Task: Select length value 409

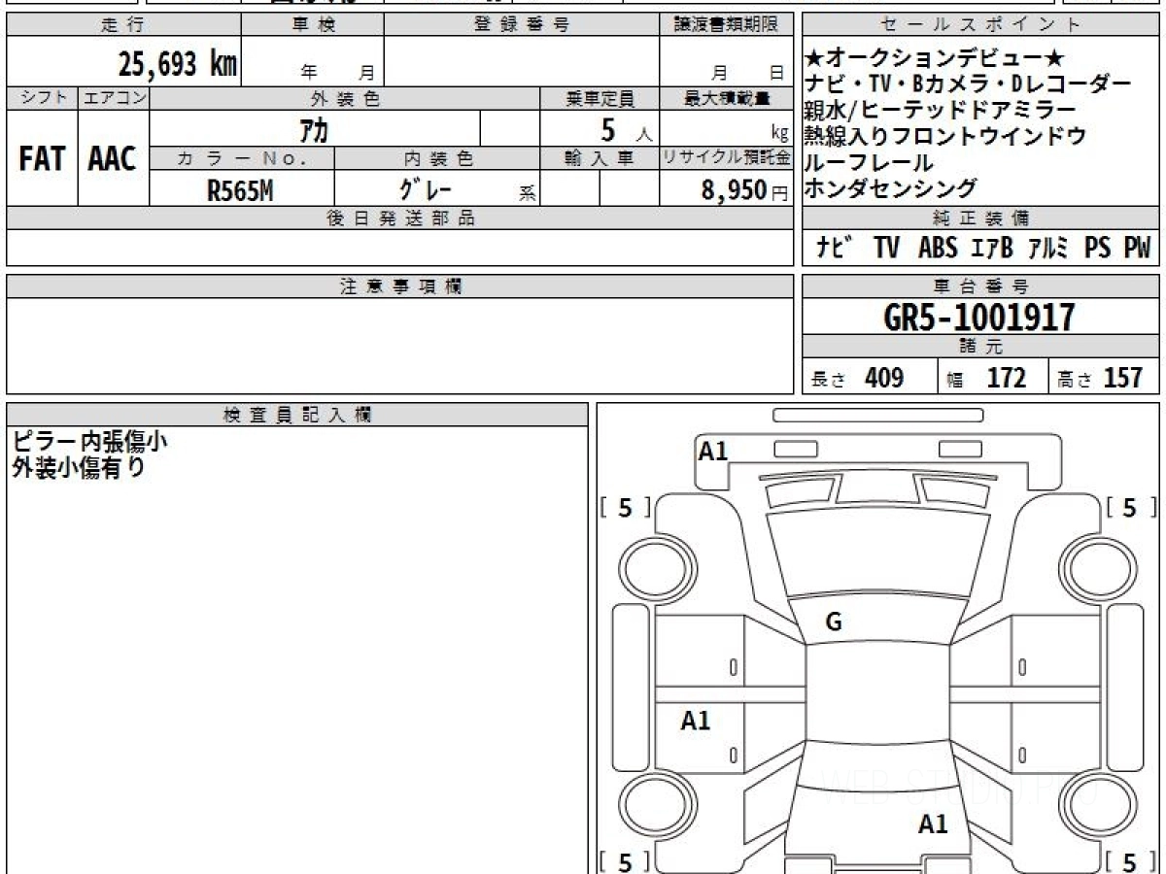Action: coord(884,378)
